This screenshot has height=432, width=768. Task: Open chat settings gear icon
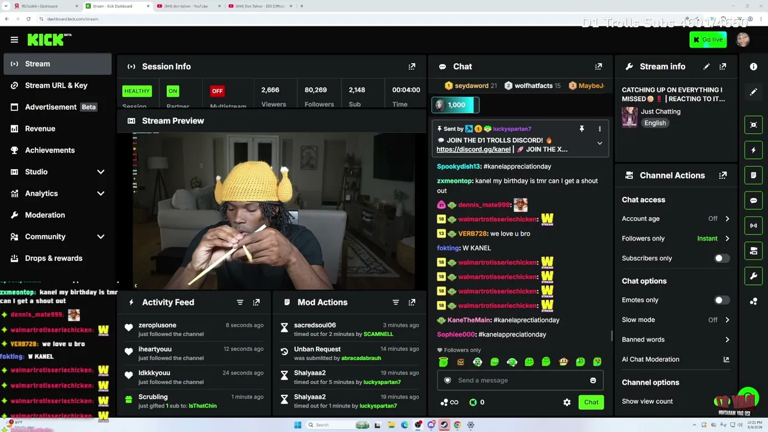(567, 402)
